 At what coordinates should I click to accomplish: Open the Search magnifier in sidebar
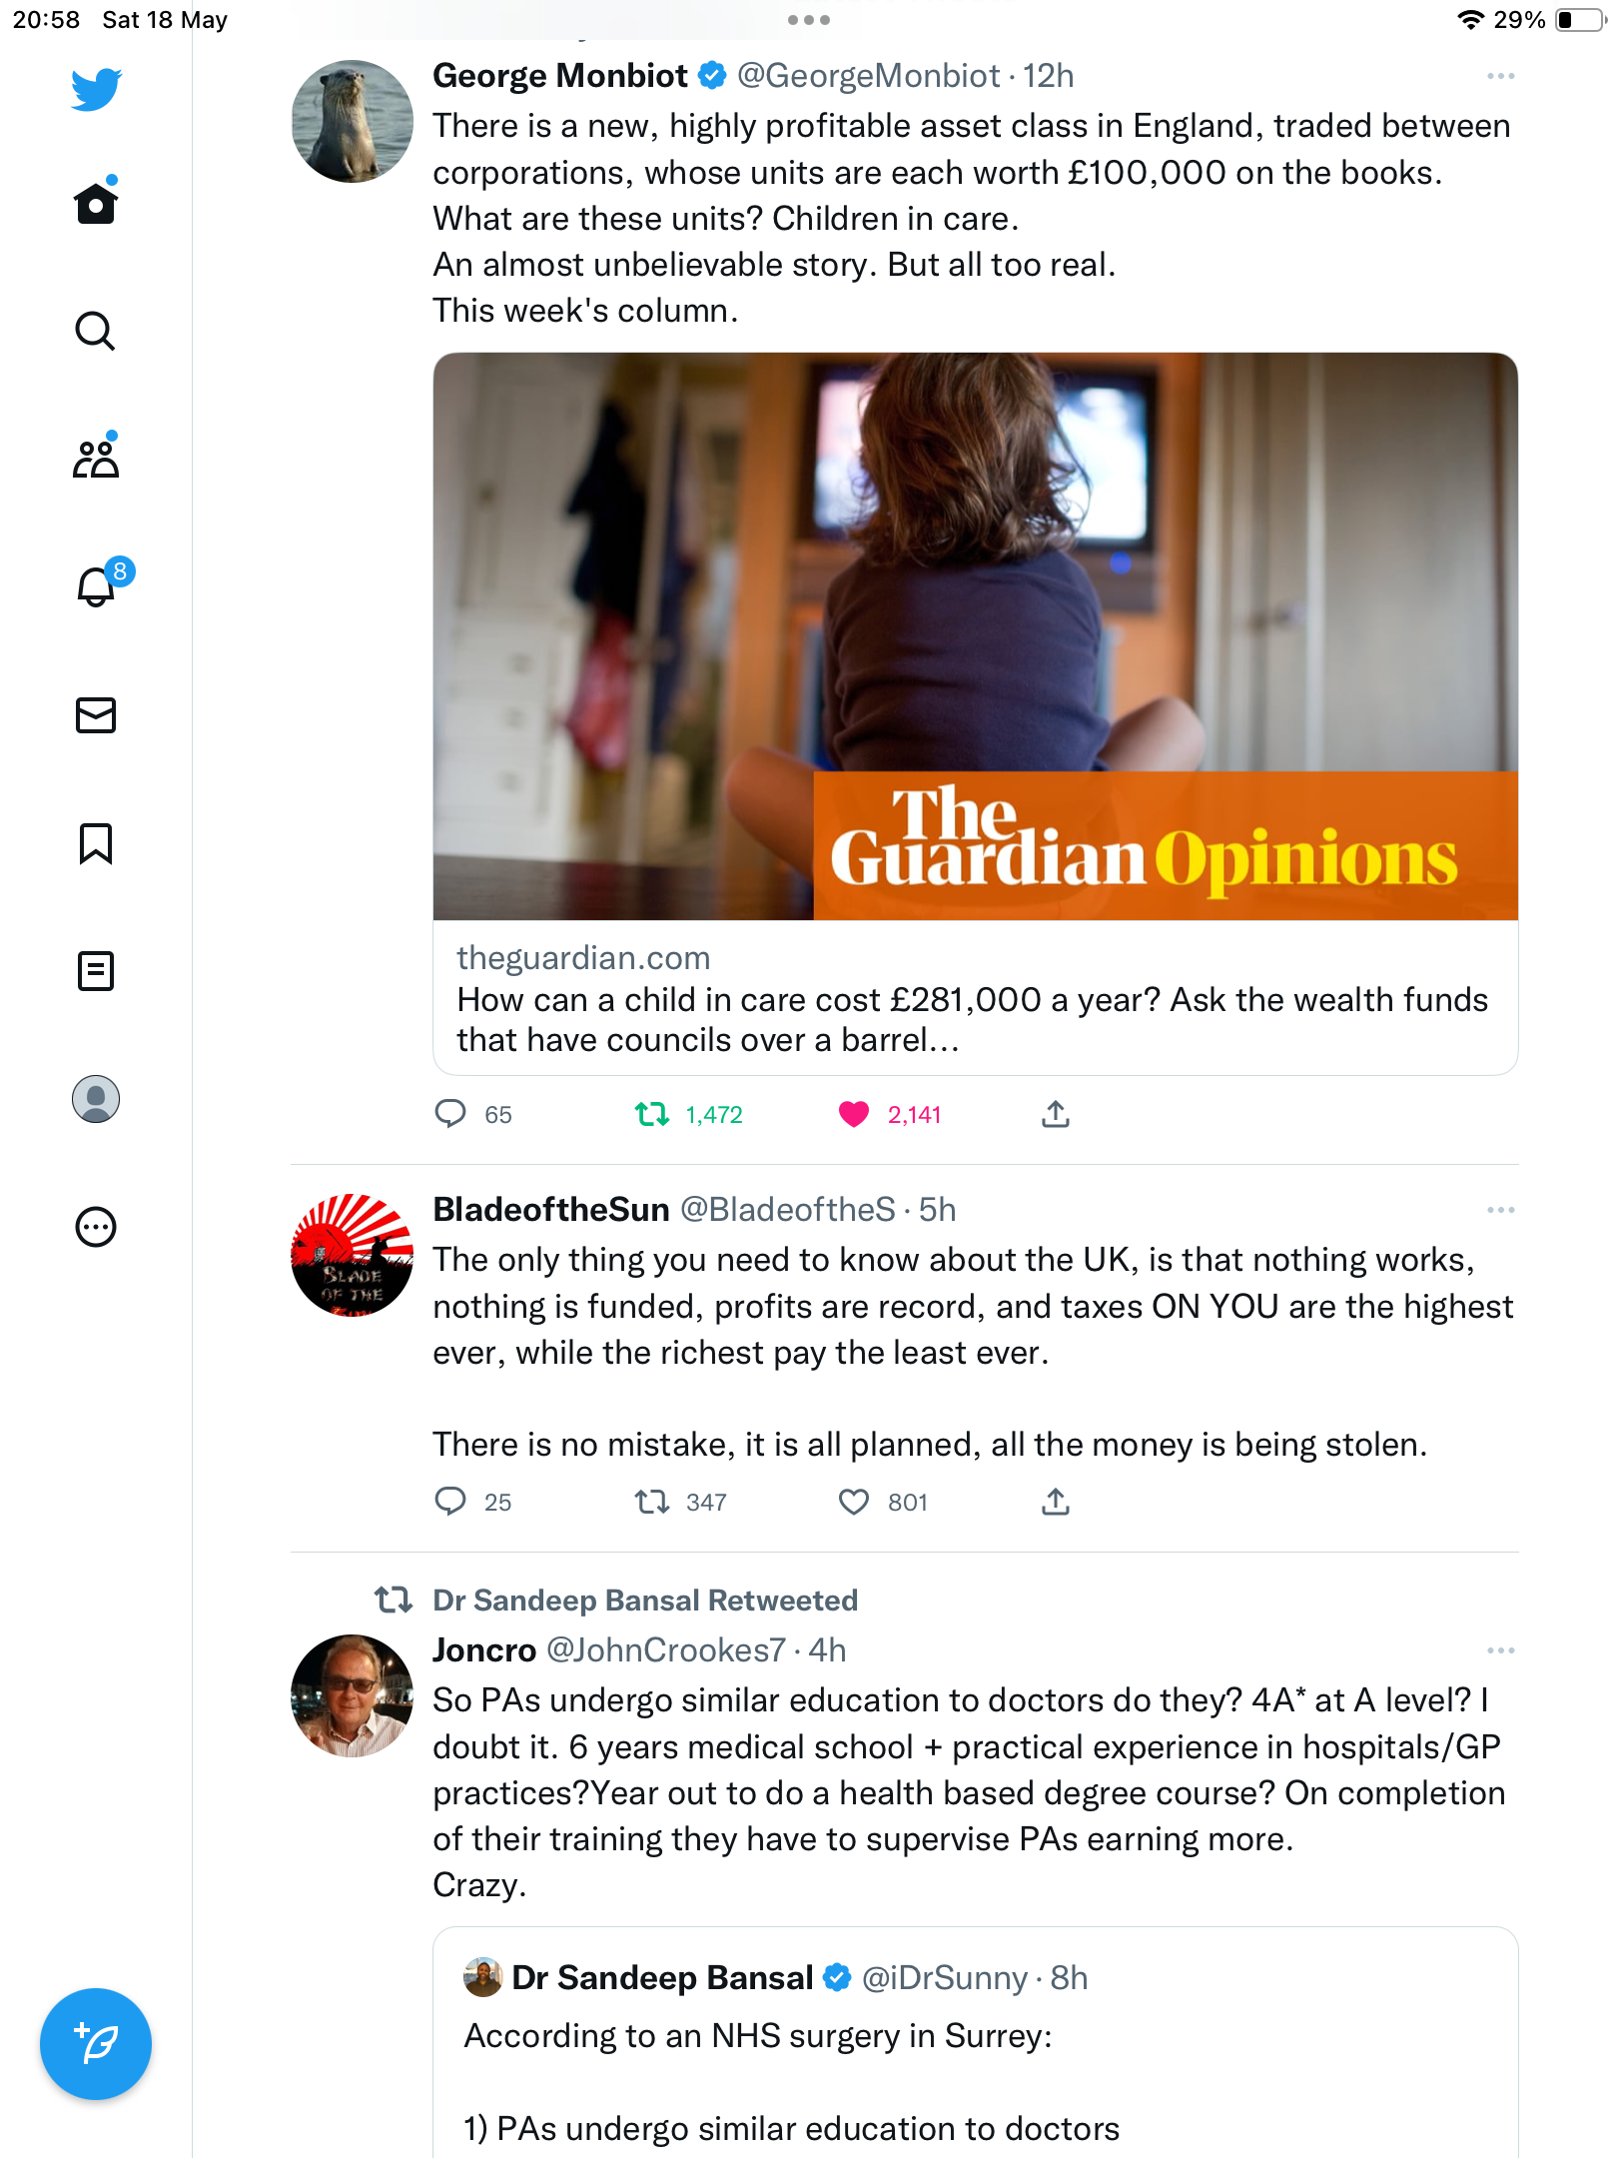click(96, 331)
